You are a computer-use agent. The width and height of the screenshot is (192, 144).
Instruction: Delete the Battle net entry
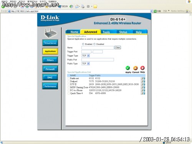coord(144,78)
